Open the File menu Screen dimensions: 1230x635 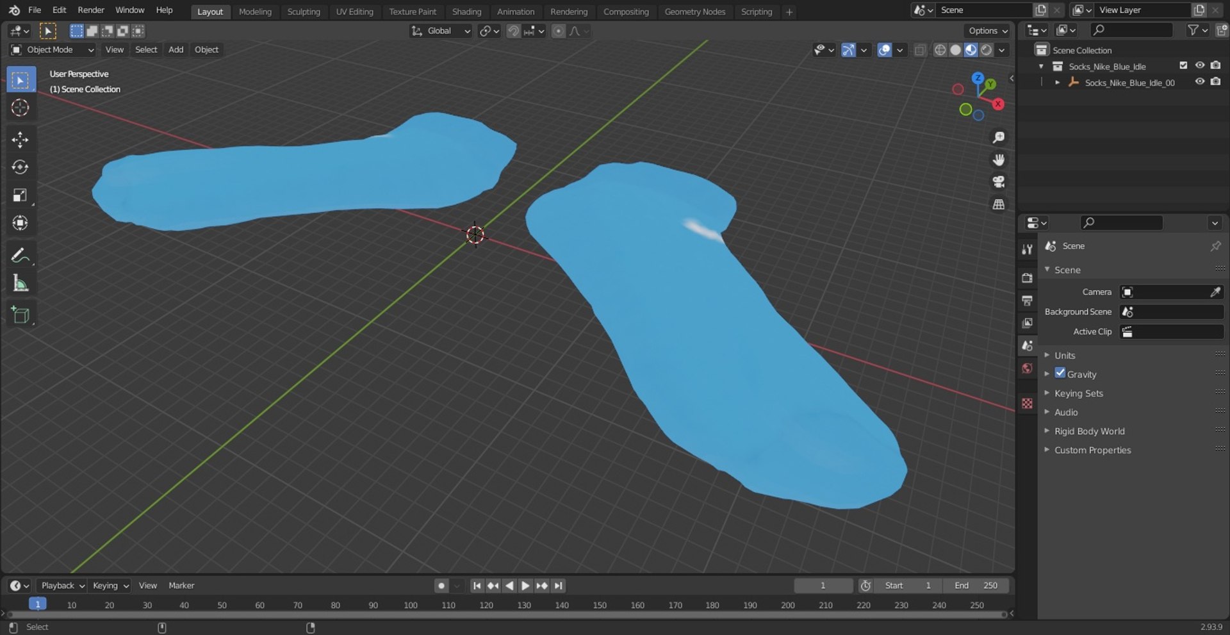point(35,10)
